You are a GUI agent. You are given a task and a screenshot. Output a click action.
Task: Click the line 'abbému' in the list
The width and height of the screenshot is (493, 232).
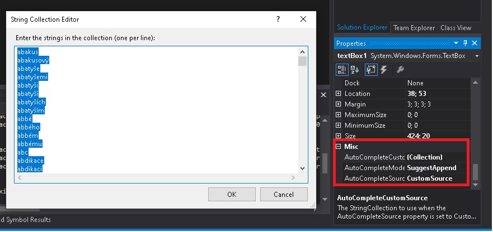click(30, 144)
